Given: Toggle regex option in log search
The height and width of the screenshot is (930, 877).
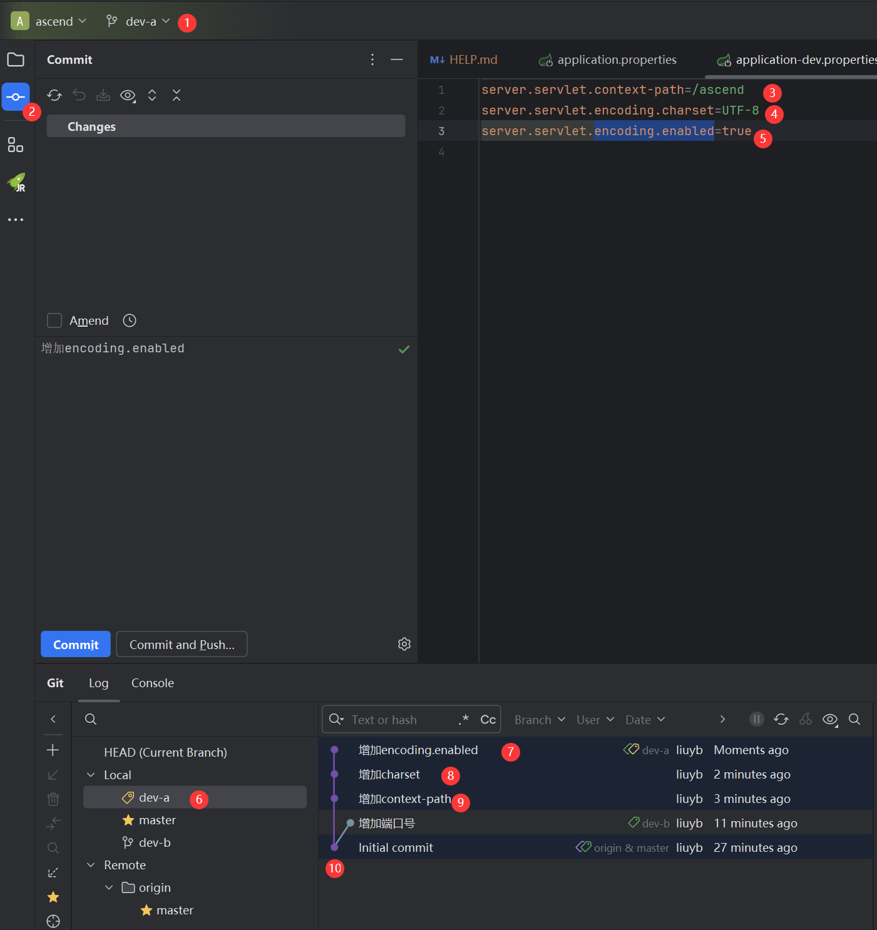Looking at the screenshot, I should click(x=463, y=720).
